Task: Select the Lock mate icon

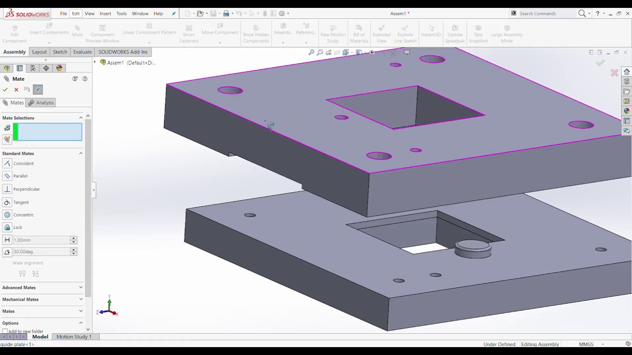Action: click(7, 227)
